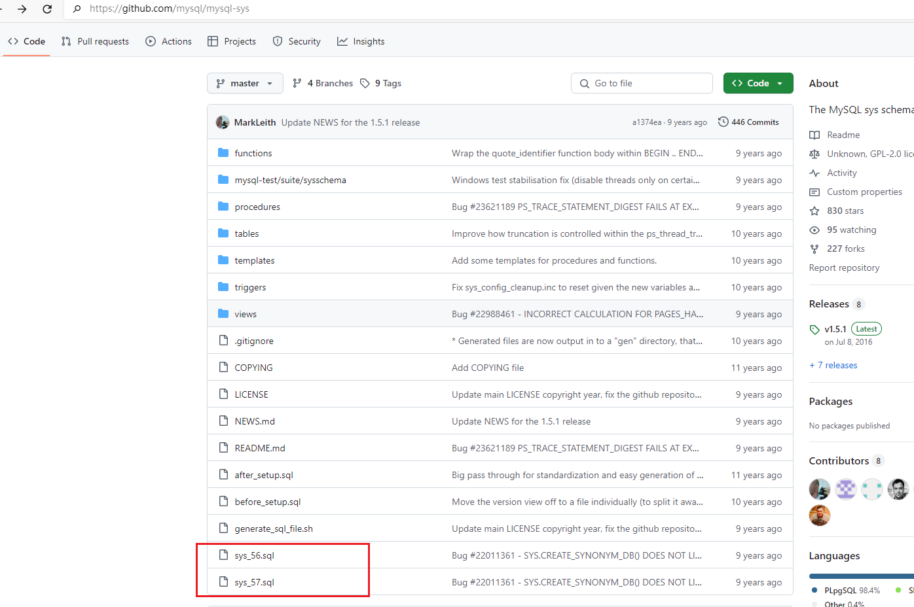914x607 pixels.
Task: Open the green Code dropdown button
Action: click(x=758, y=83)
